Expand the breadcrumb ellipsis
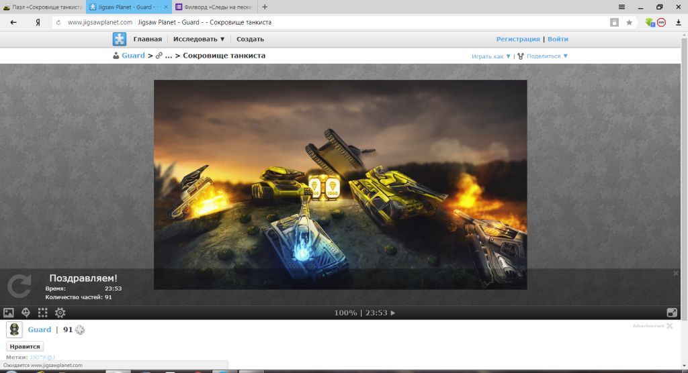Image resolution: width=688 pixels, height=373 pixels. pyautogui.click(x=169, y=56)
